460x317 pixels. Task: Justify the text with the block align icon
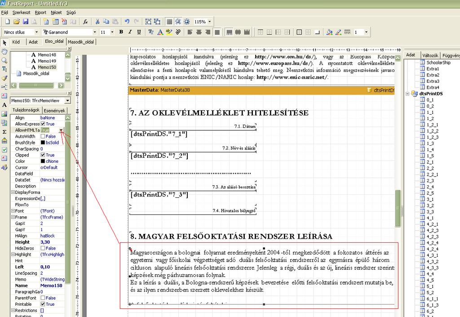click(x=217, y=32)
